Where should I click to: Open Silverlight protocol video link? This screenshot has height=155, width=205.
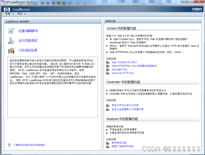click(x=120, y=69)
